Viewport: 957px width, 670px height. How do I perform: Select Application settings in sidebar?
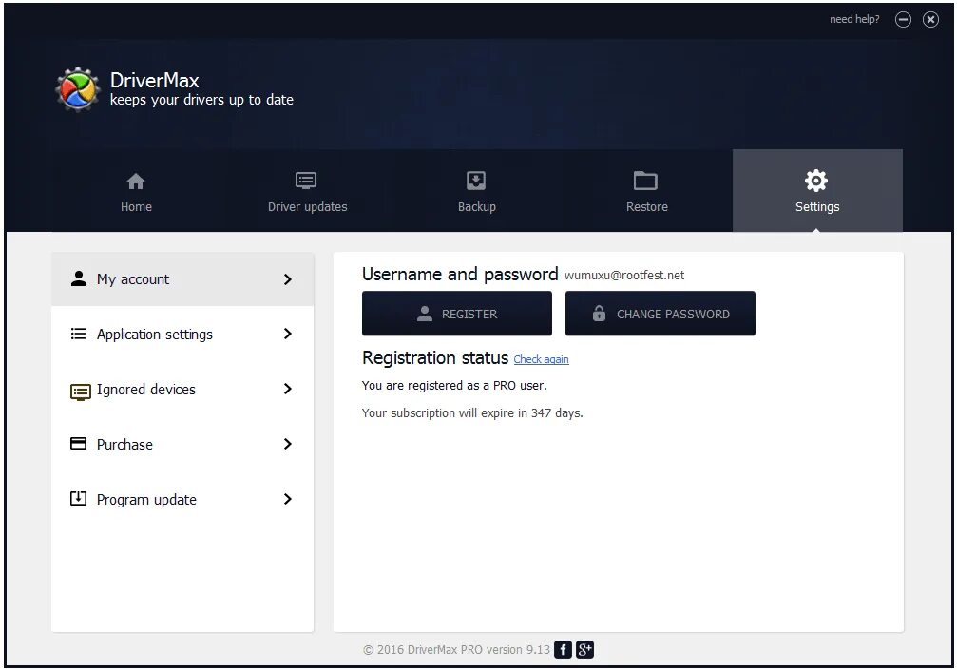pos(182,334)
